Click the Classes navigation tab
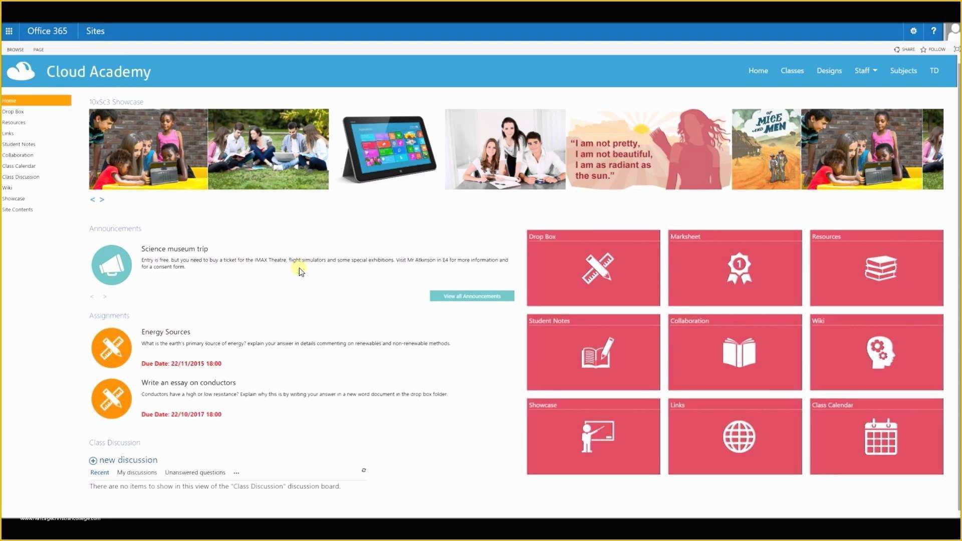Screen dimensions: 962x541 click(792, 70)
